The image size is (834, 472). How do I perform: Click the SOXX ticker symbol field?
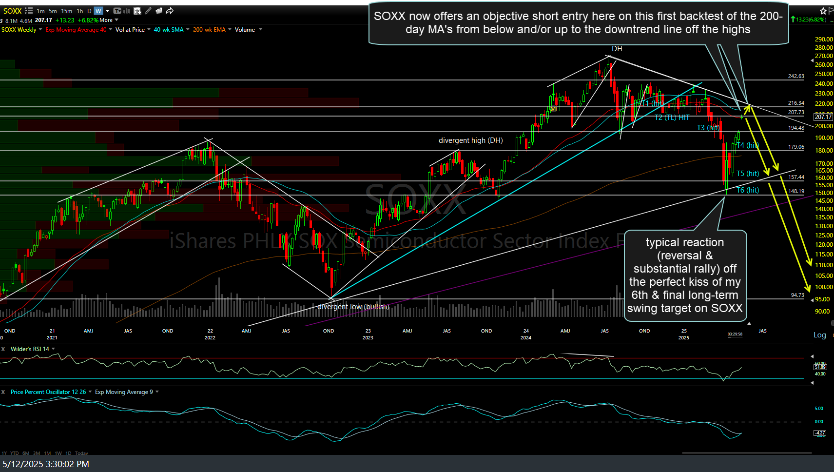(12, 11)
